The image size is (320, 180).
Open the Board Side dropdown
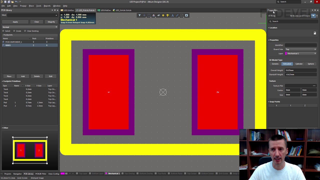point(301,49)
